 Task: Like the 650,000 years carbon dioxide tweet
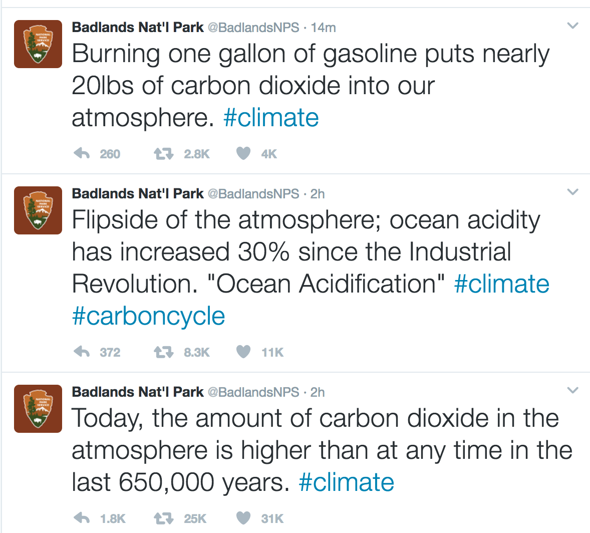[x=243, y=518]
